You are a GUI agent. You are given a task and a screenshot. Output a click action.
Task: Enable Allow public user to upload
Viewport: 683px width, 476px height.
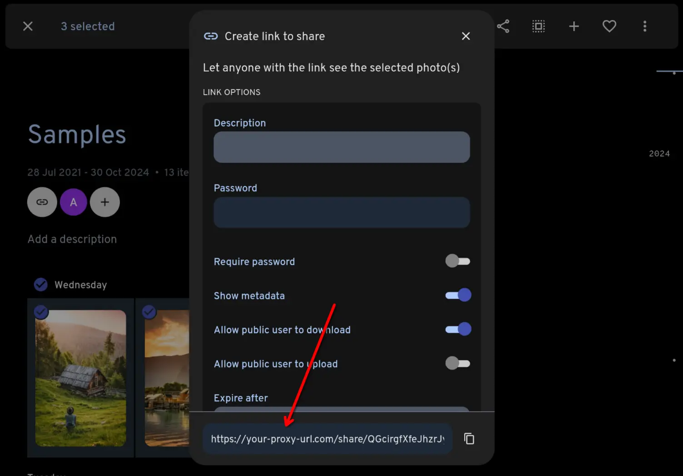click(458, 363)
